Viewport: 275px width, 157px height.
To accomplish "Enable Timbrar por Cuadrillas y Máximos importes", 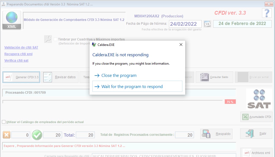I will [55, 39].
